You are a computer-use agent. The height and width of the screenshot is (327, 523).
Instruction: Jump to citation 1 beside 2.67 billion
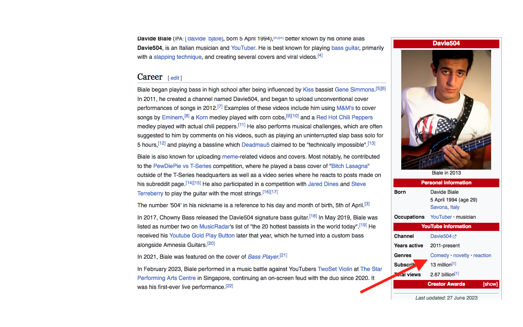(x=457, y=274)
